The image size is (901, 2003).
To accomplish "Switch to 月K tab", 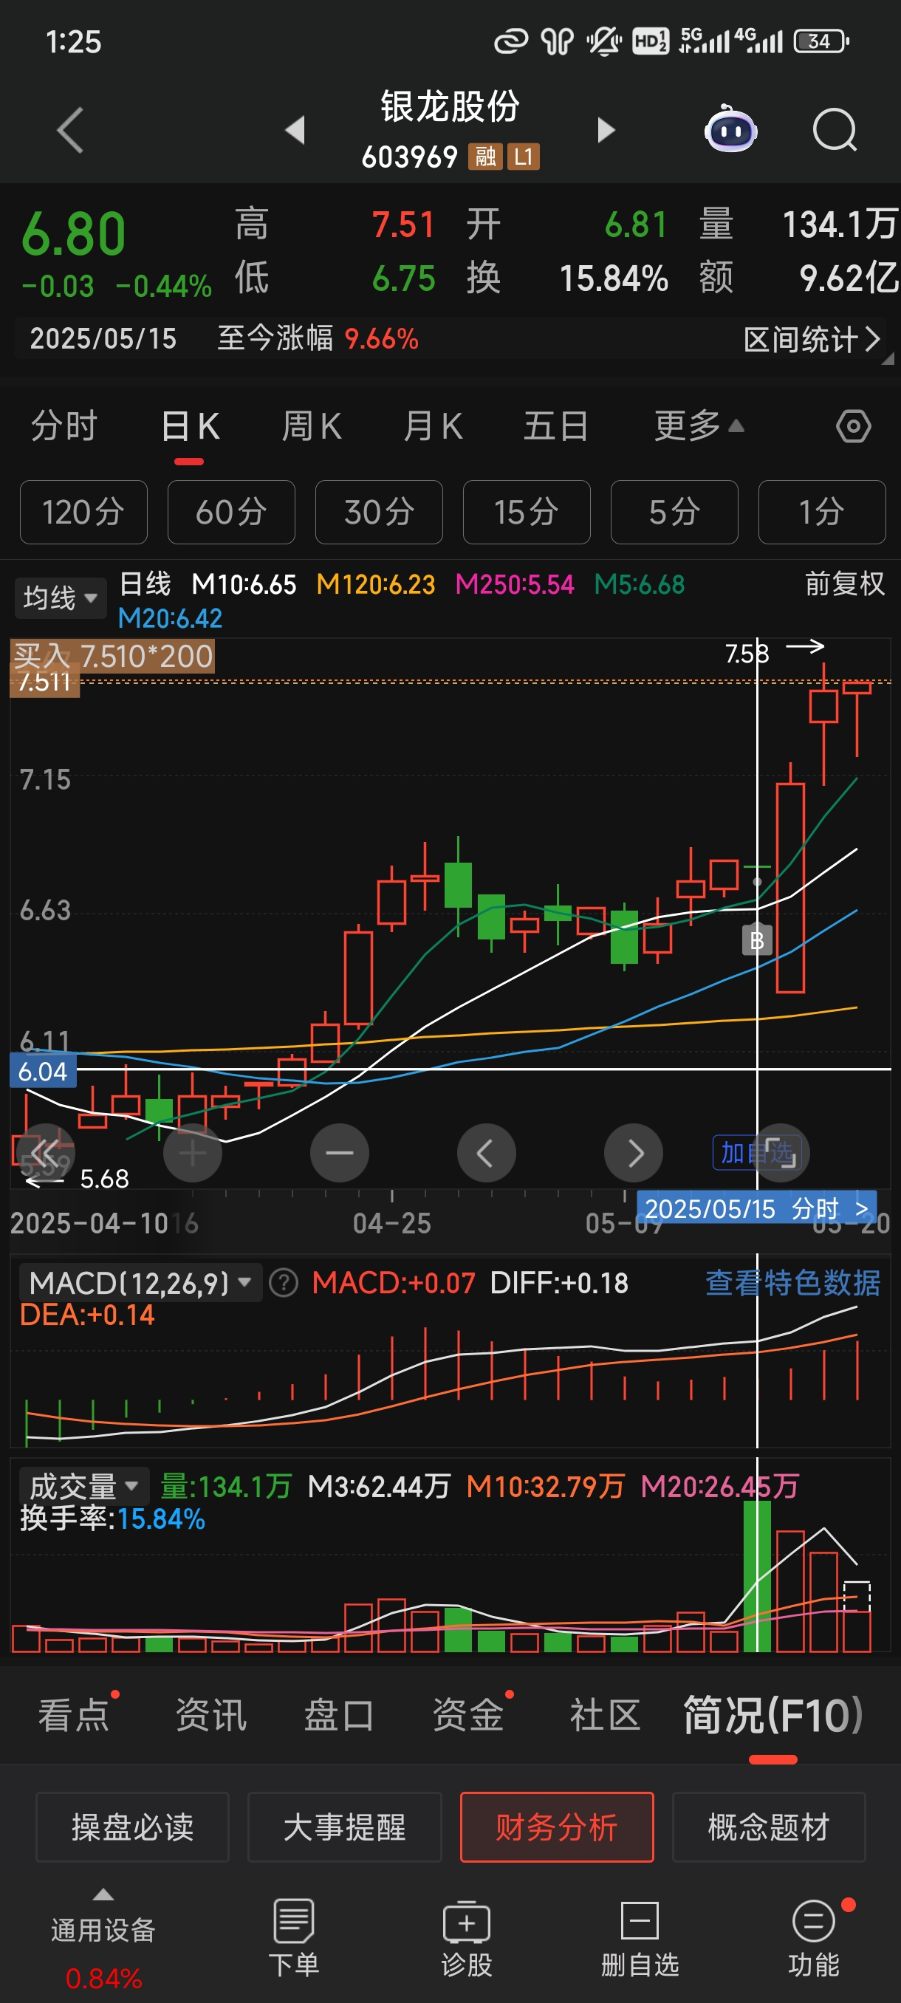I will point(432,426).
